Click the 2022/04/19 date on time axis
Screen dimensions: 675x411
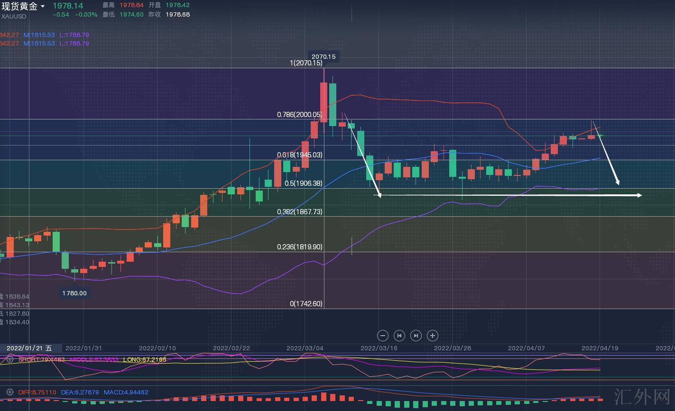pos(600,348)
